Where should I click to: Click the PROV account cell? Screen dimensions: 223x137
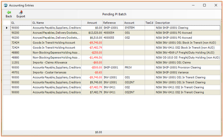click(x=134, y=68)
